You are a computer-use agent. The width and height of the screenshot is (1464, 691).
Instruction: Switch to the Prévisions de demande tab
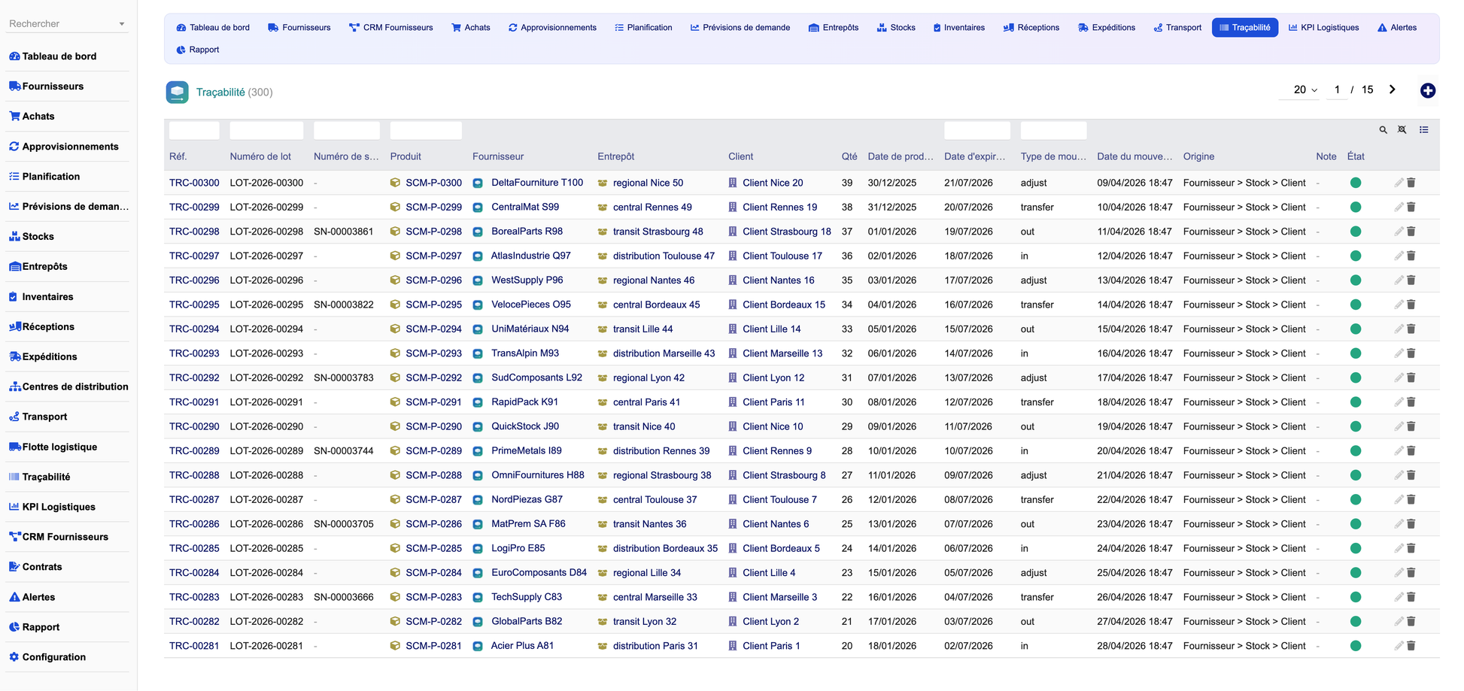740,27
